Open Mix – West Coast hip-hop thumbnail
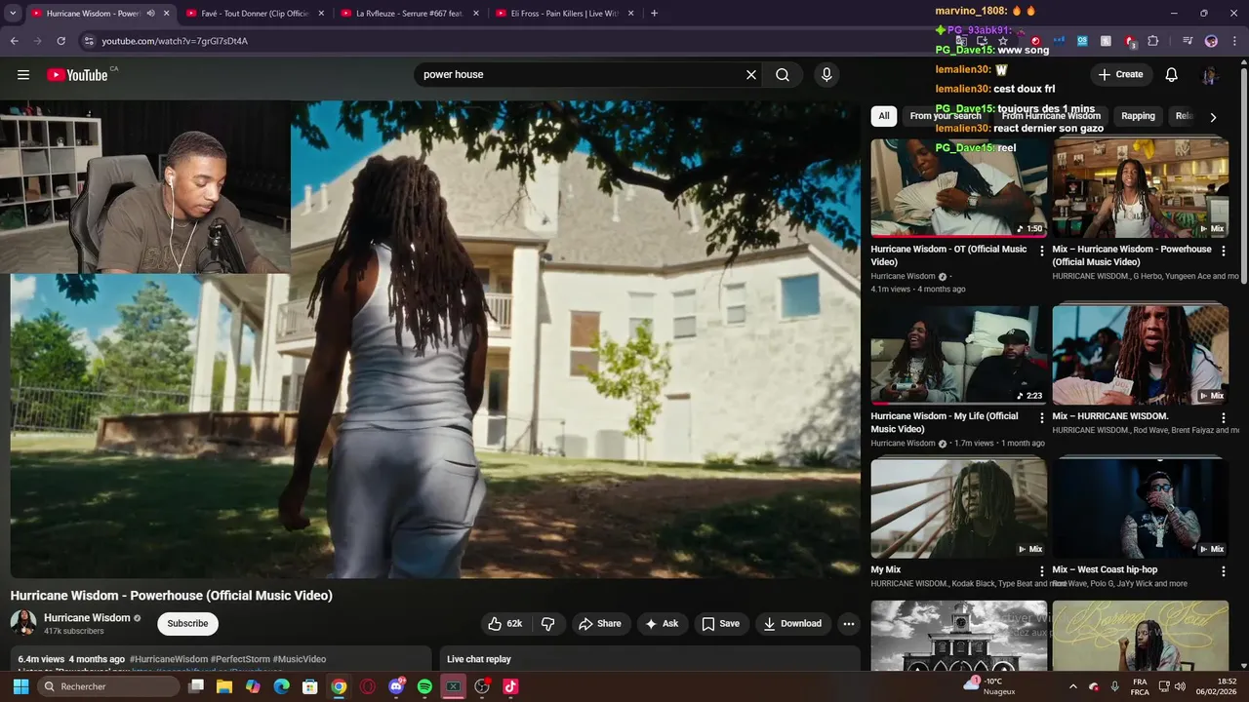Viewport: 1249px width, 702px height. (x=1141, y=508)
